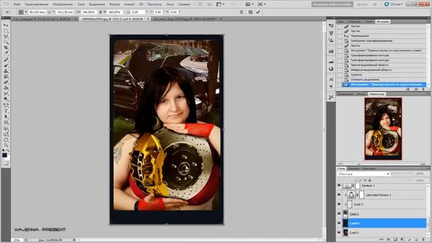Click the foreground color swatch
Viewport: 432px width, 243px height.
pyautogui.click(x=5, y=155)
